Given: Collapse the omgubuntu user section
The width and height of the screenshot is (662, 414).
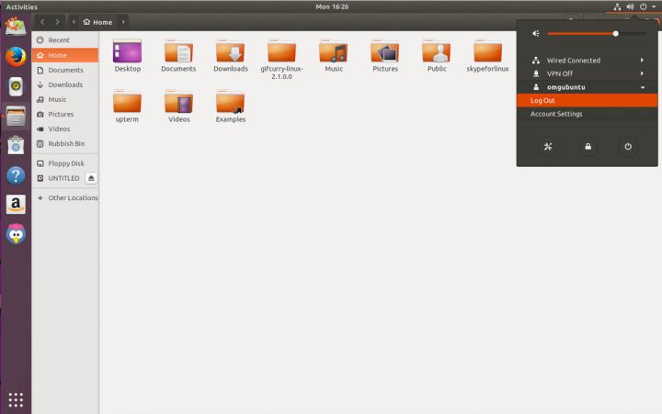Looking at the screenshot, I should click(x=642, y=87).
